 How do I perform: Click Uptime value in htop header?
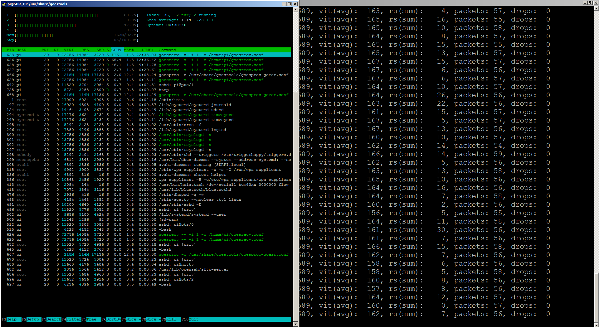pyautogui.click(x=176, y=25)
